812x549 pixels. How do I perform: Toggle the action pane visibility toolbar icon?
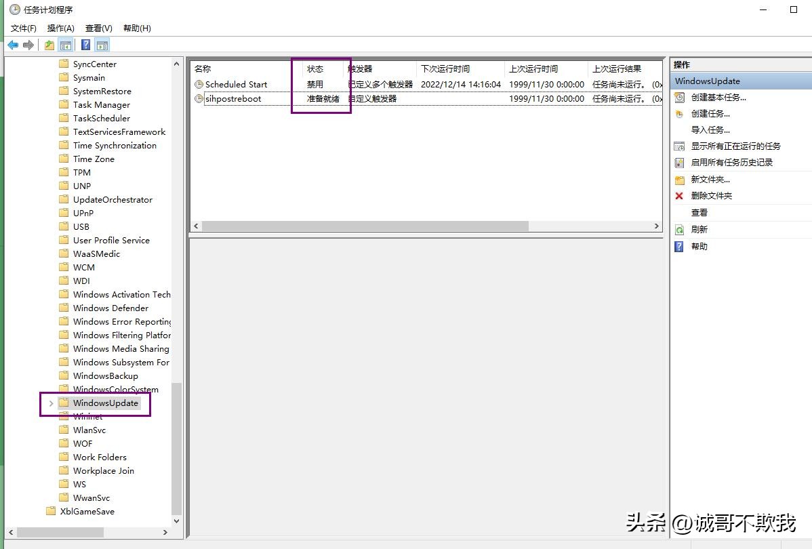pos(102,45)
